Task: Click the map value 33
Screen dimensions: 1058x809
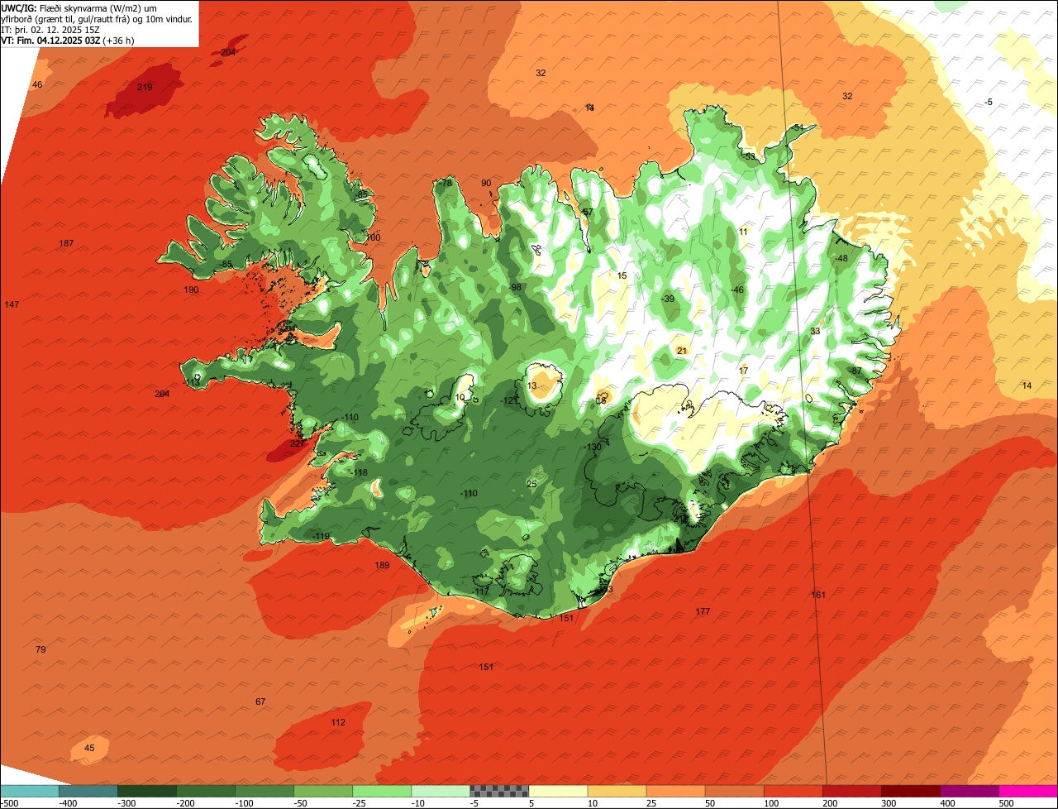Action: tap(815, 332)
